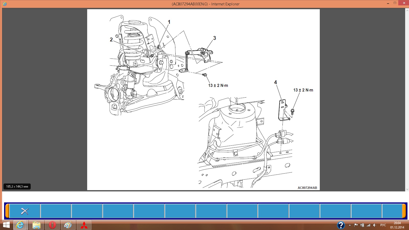Image resolution: width=409 pixels, height=230 pixels.
Task: Open the Internet Explorer title bar icon menu
Action: point(5,4)
